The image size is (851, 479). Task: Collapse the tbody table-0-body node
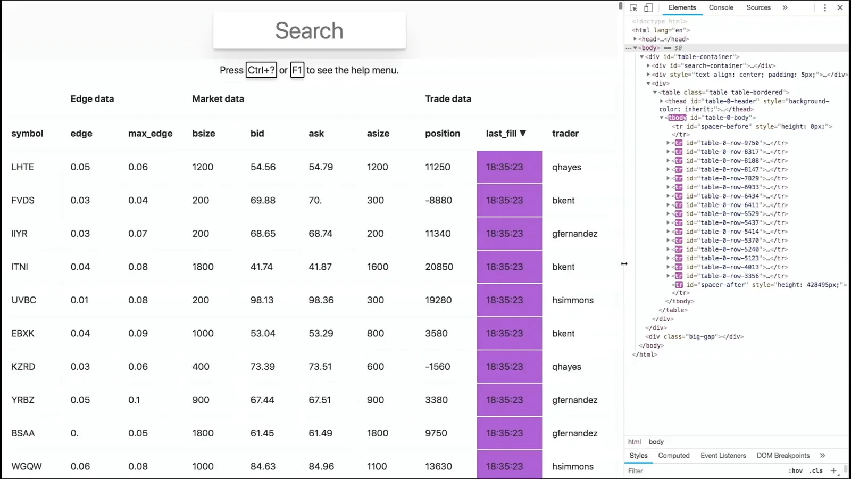(662, 118)
